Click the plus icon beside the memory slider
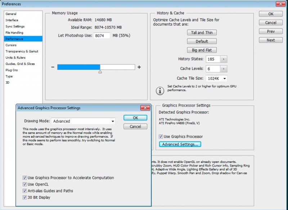Screen dimensions: 288x210 139,67
